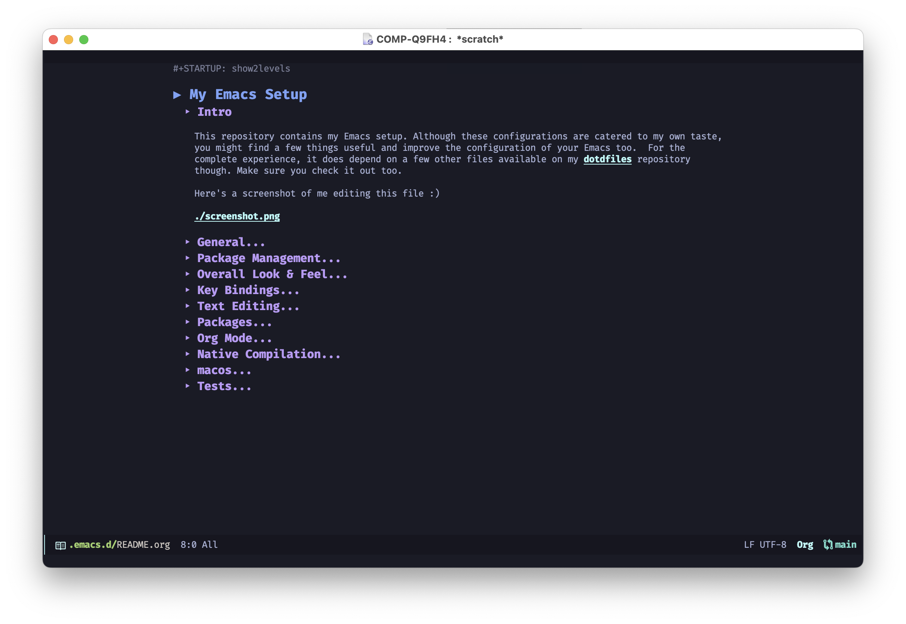The height and width of the screenshot is (624, 906).
Task: Expand the Package Management section arrow
Action: [188, 258]
